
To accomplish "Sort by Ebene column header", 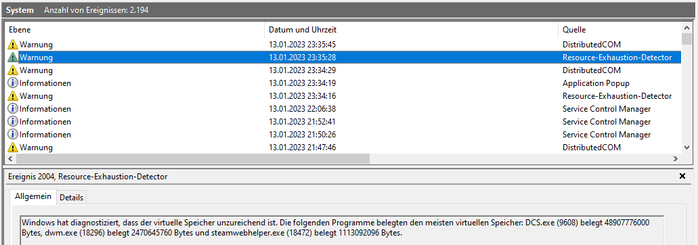I will point(135,30).
